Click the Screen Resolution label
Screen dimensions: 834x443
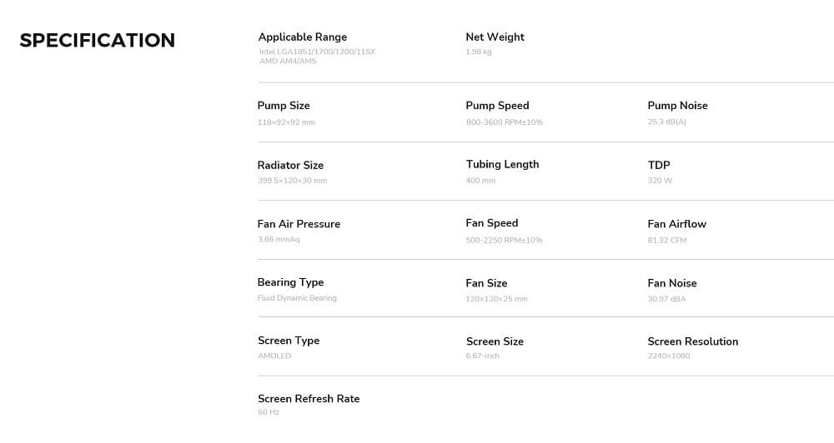click(x=692, y=341)
